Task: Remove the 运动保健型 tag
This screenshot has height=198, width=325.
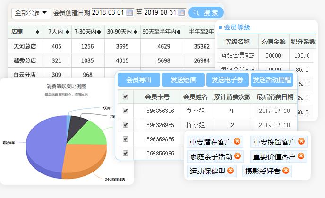Action: [x=231, y=171]
